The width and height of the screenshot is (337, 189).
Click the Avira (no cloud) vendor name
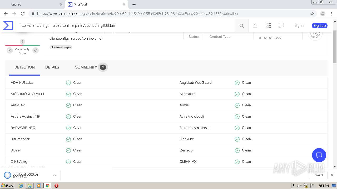[x=192, y=116]
